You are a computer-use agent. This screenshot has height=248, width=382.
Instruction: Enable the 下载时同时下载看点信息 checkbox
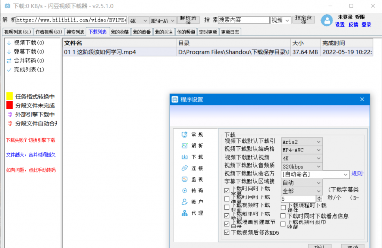pos(283,216)
